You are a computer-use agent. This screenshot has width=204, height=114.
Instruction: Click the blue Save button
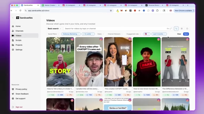pos(186,34)
